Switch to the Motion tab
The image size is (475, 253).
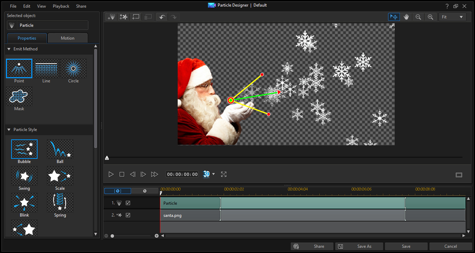(x=67, y=38)
